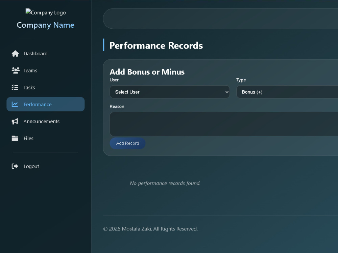
Task: Click the 'Add Bonus or Minus' heading
Action: click(147, 72)
